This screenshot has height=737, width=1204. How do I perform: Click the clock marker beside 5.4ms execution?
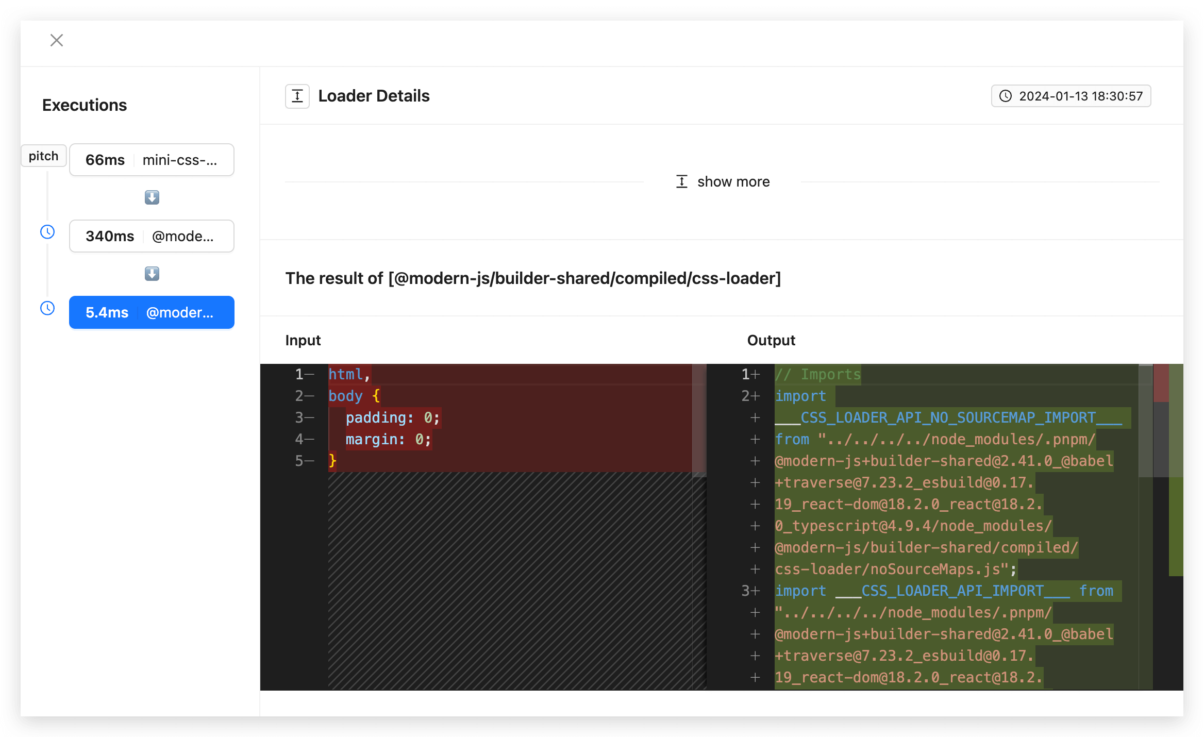[x=47, y=308]
